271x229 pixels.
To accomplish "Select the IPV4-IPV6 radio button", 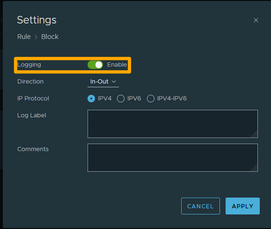I will (151, 99).
